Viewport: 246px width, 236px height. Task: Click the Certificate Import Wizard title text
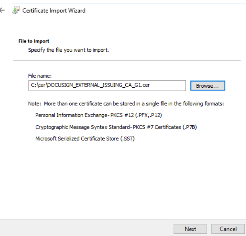tap(54, 11)
